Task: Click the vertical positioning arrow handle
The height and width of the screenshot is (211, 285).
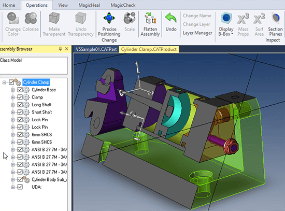Action: 137,67
